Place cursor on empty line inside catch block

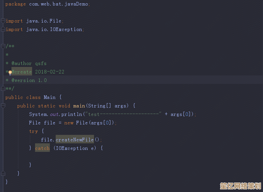[66, 157]
